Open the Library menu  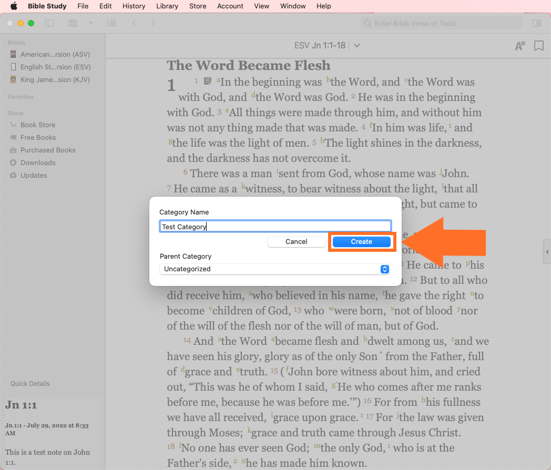(167, 6)
